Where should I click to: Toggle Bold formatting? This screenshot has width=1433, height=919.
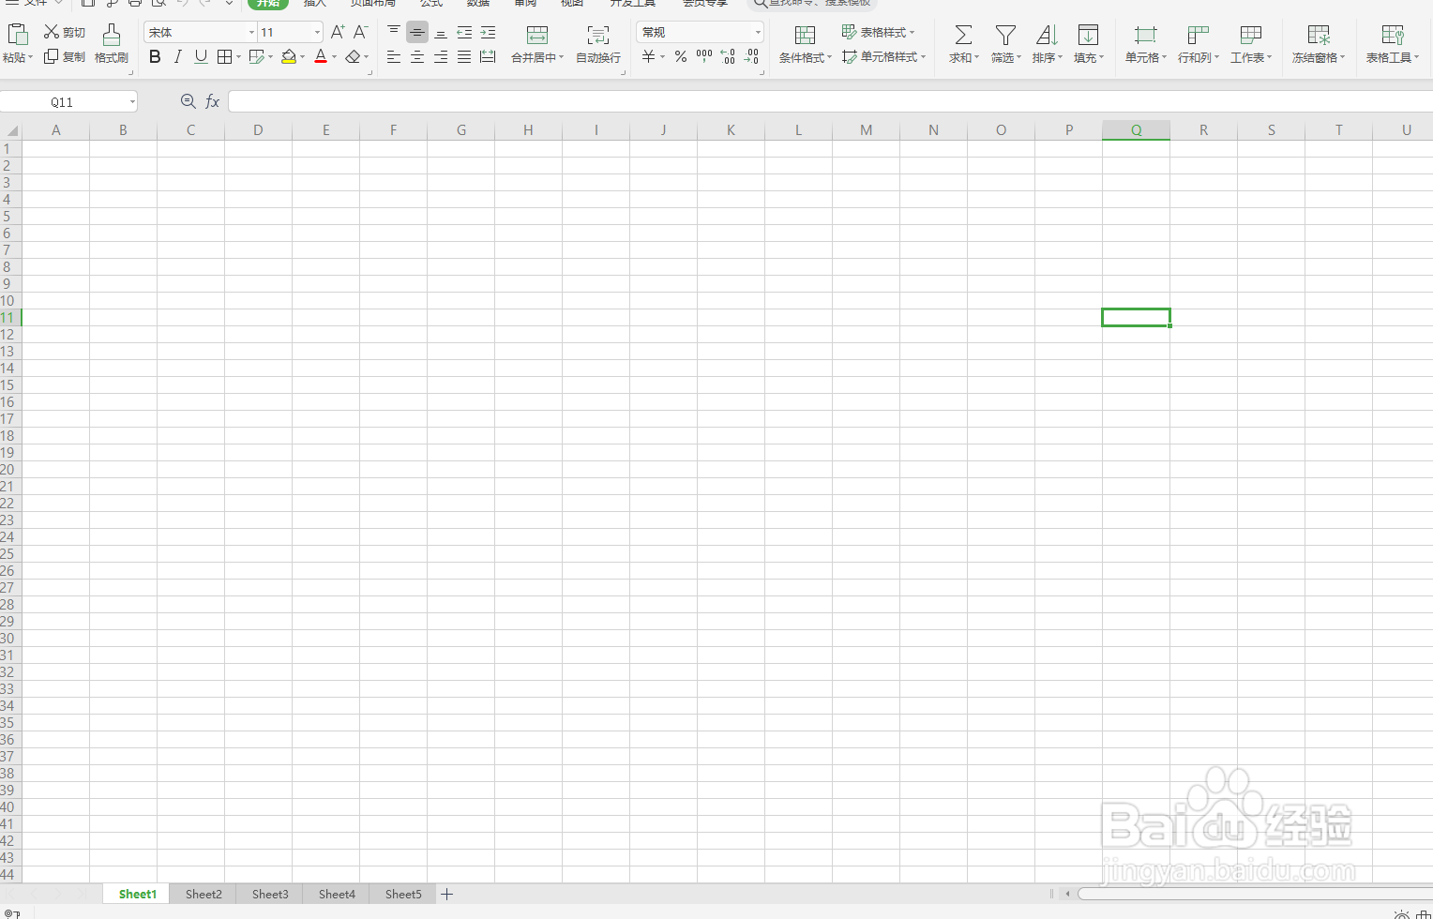tap(155, 57)
